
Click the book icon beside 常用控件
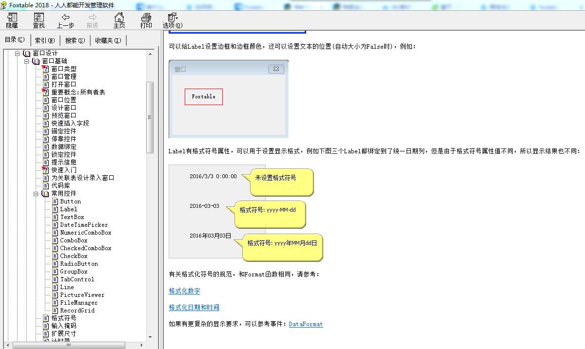click(46, 193)
